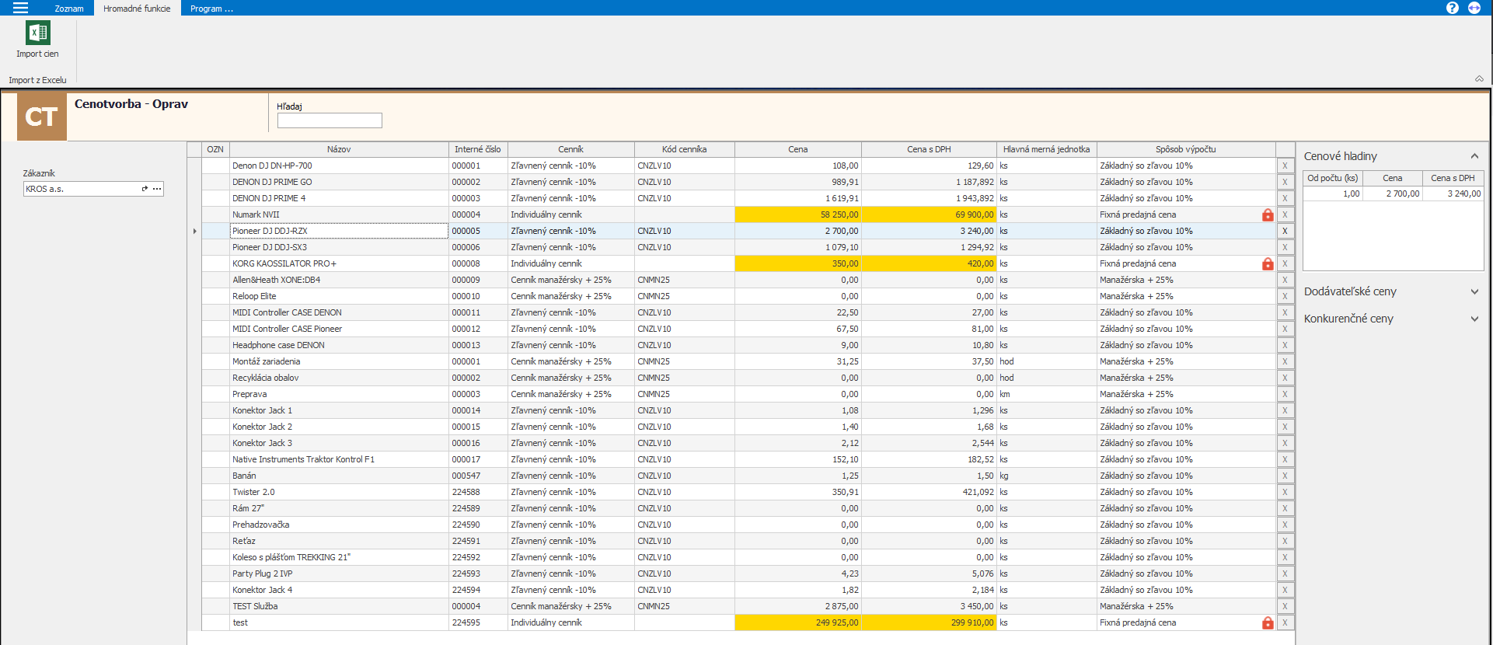Image resolution: width=1493 pixels, height=645 pixels.
Task: Remove the DENON DJ PRIME GO row with X
Action: tap(1285, 182)
